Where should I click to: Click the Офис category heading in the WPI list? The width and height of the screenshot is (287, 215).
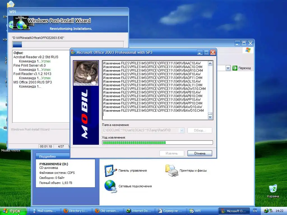(18, 53)
